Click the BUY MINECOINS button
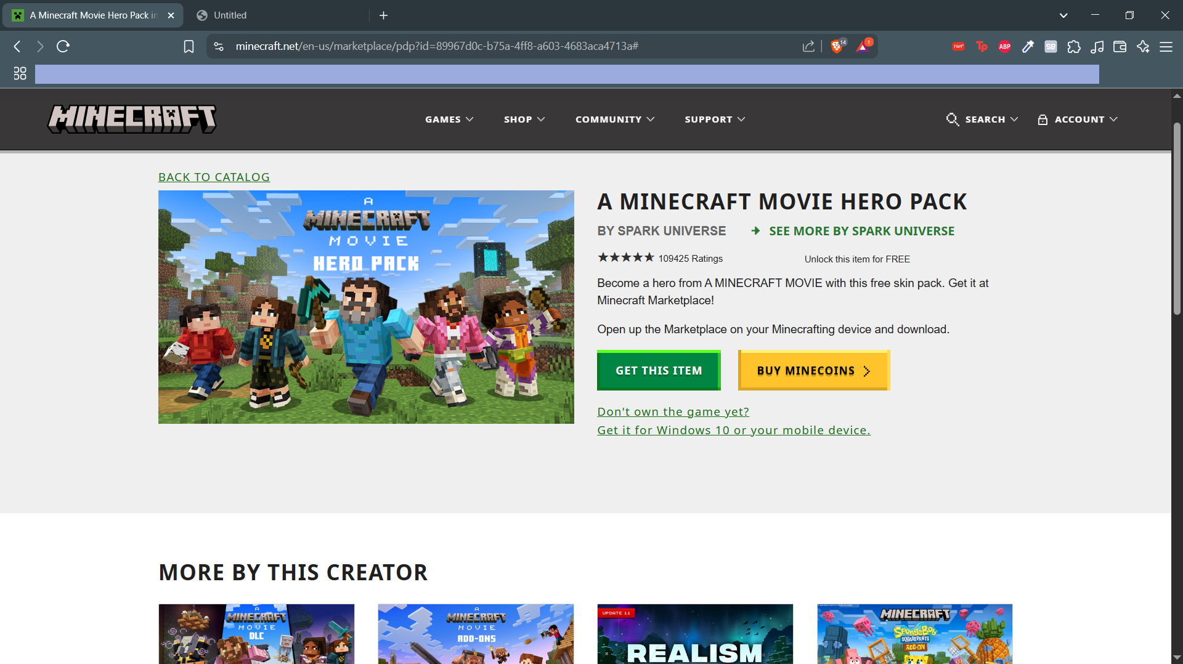This screenshot has width=1183, height=664. [x=814, y=370]
